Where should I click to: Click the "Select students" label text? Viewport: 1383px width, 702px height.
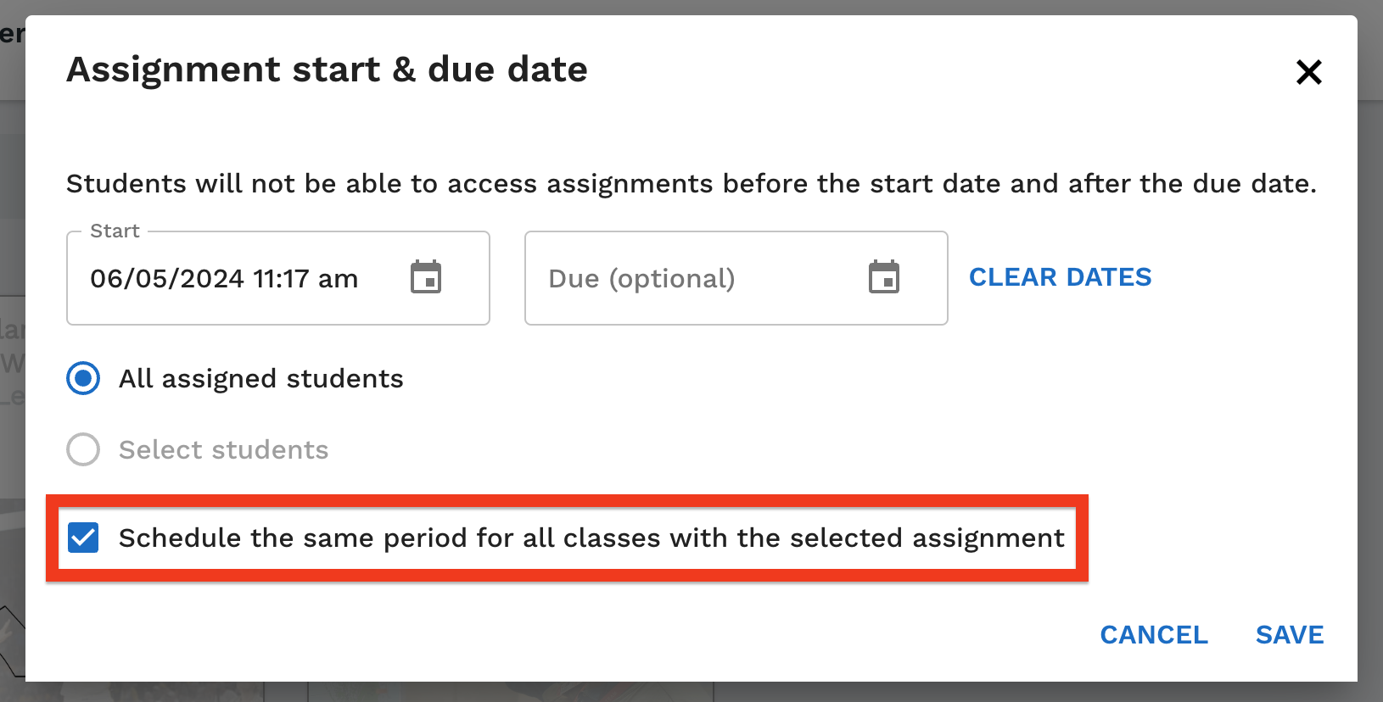click(x=223, y=450)
